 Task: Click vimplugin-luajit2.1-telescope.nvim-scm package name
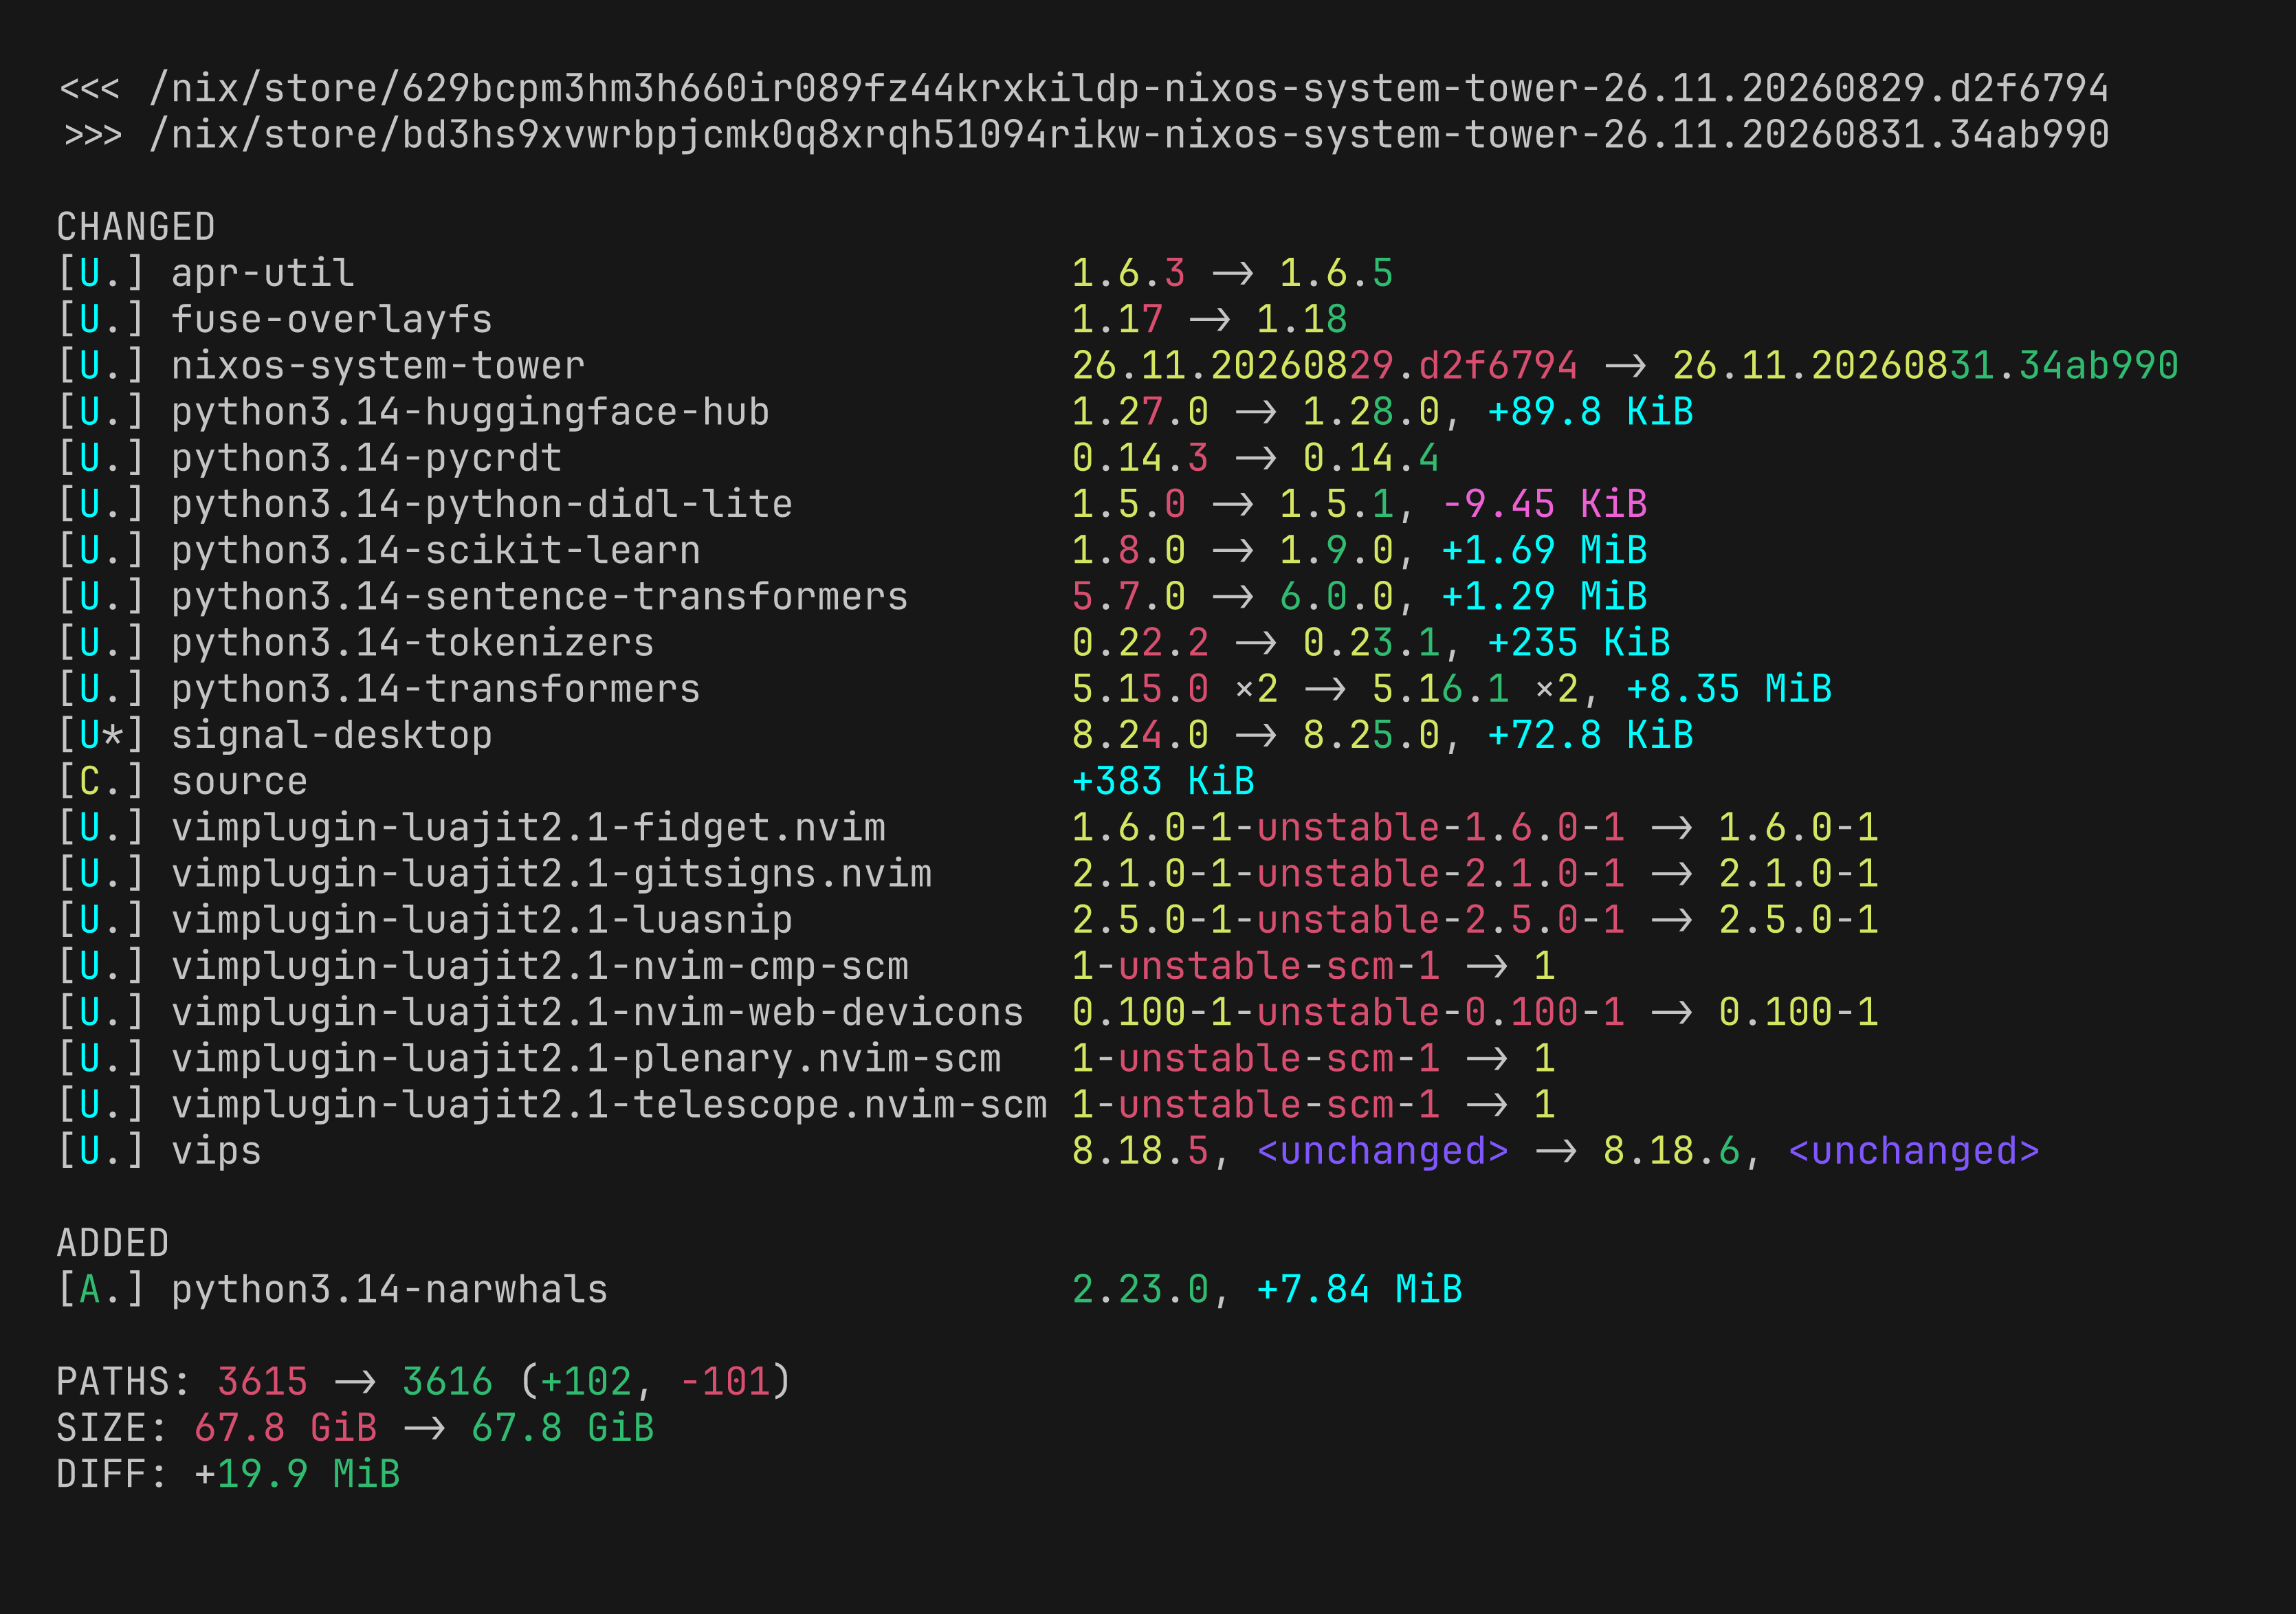point(609,1105)
